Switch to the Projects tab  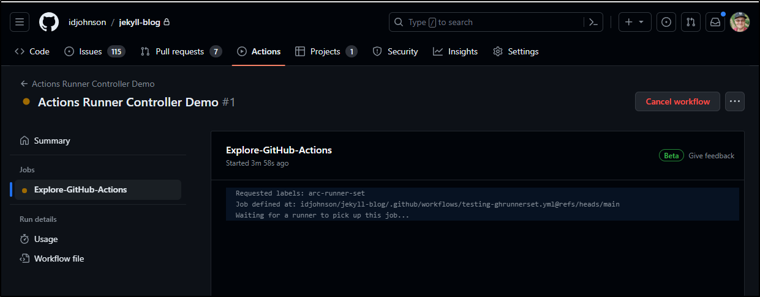(x=326, y=51)
